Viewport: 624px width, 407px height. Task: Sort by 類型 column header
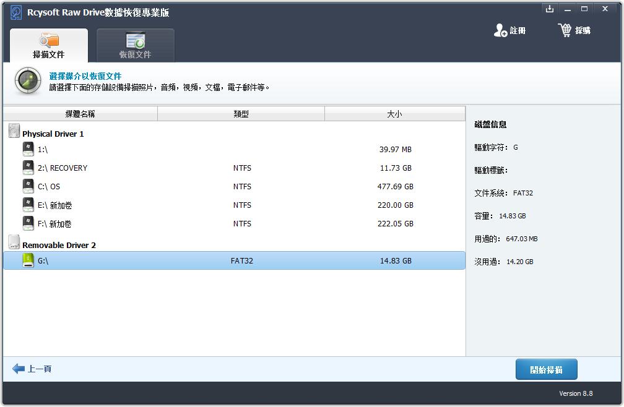(x=241, y=114)
